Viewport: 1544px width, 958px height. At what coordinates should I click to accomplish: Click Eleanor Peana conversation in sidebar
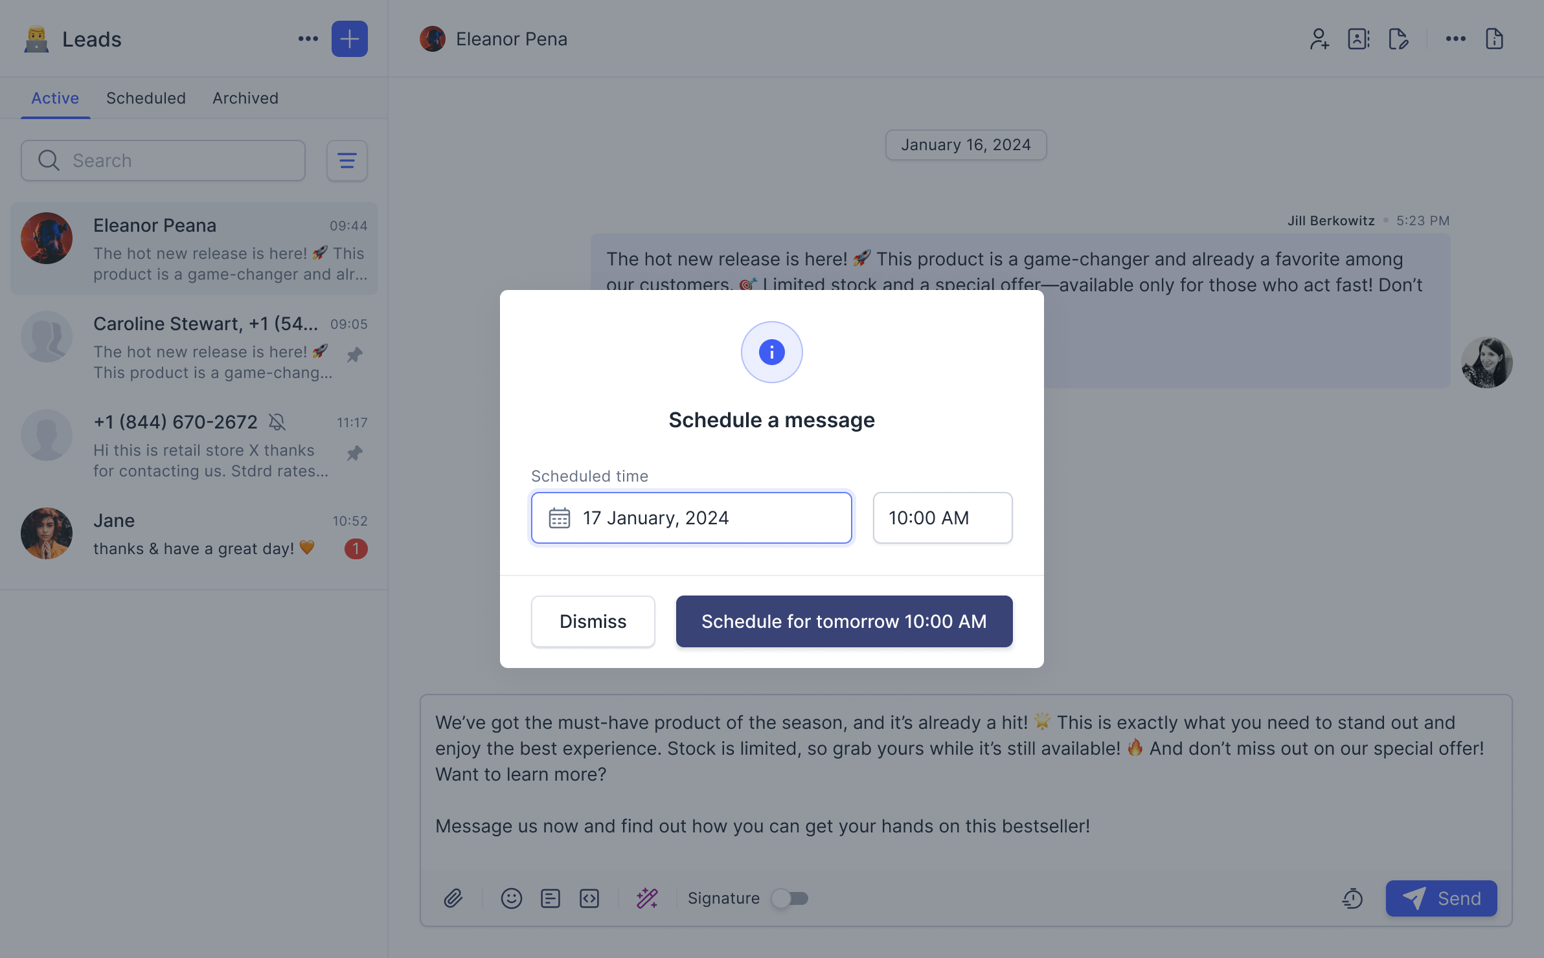tap(193, 247)
